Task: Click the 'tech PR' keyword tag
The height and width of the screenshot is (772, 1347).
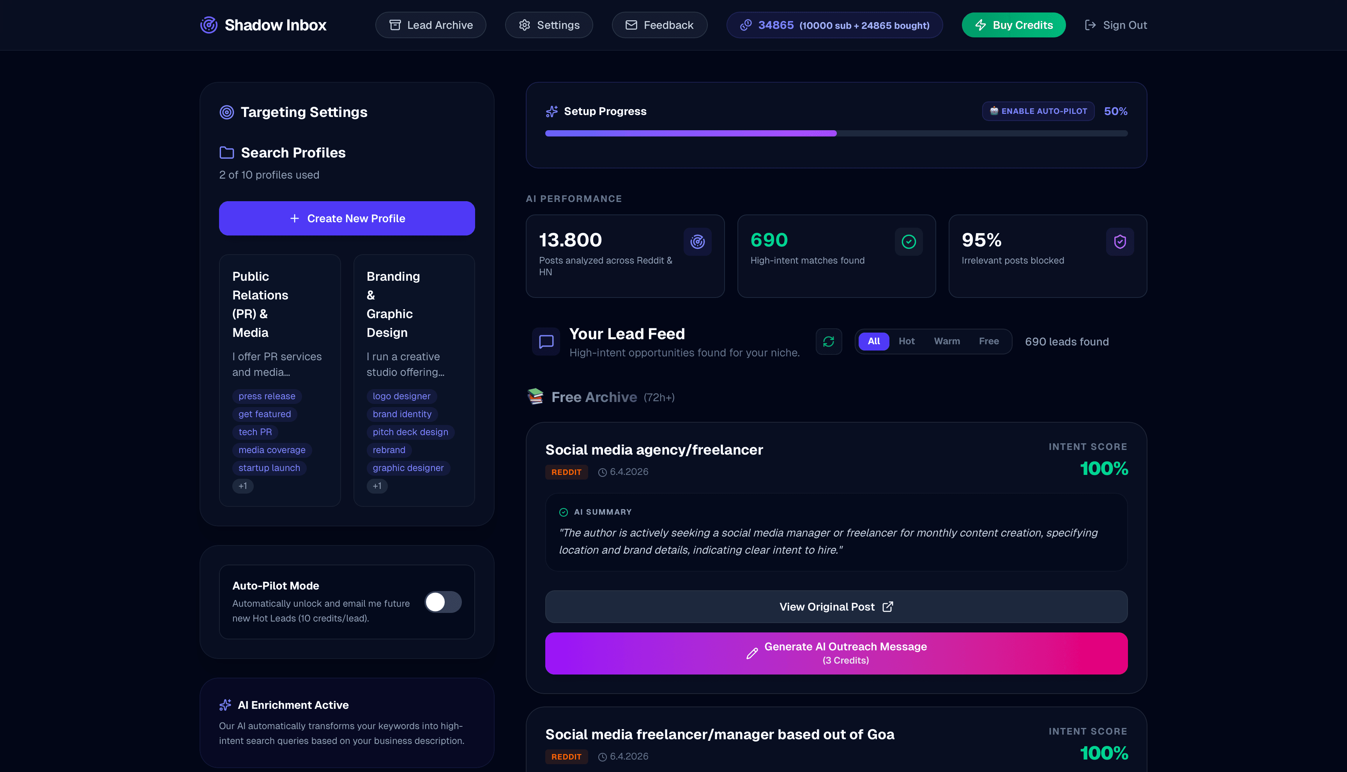Action: click(255, 432)
